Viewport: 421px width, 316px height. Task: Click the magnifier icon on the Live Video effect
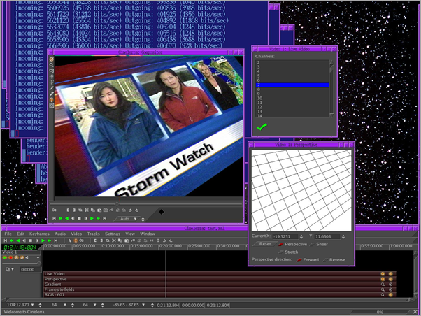[x=383, y=273]
